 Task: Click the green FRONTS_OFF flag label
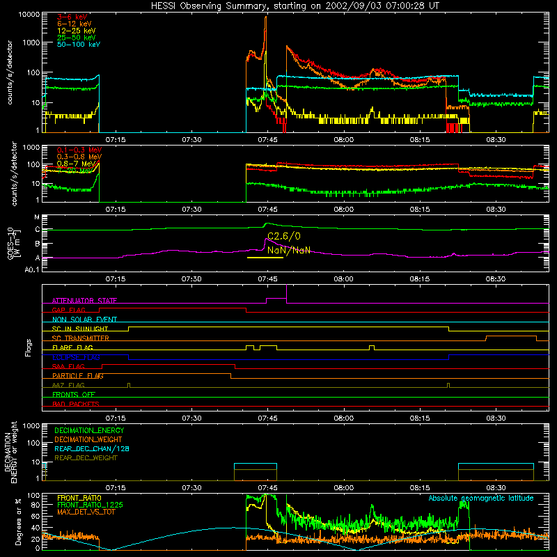click(74, 394)
